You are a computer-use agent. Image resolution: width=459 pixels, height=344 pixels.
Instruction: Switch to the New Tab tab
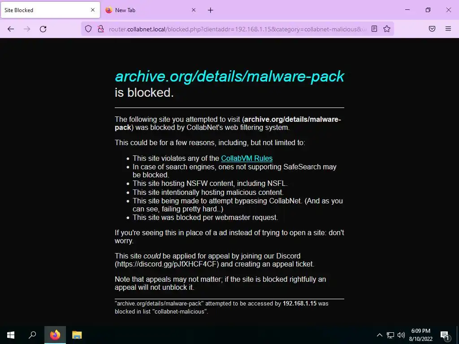[151, 10]
